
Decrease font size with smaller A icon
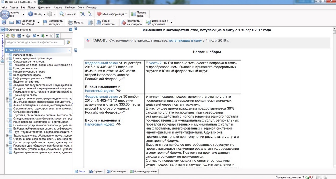(90, 14)
